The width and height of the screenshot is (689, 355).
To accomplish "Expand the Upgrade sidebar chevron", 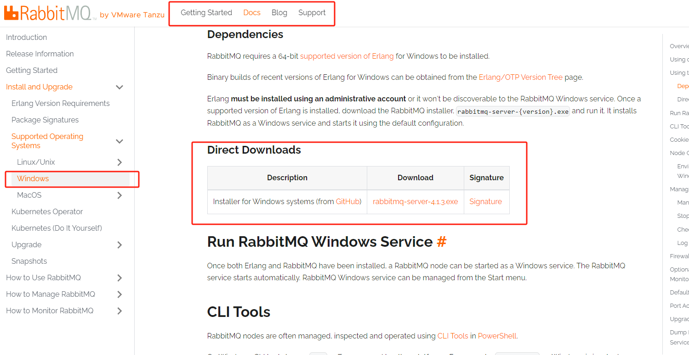I will 120,245.
